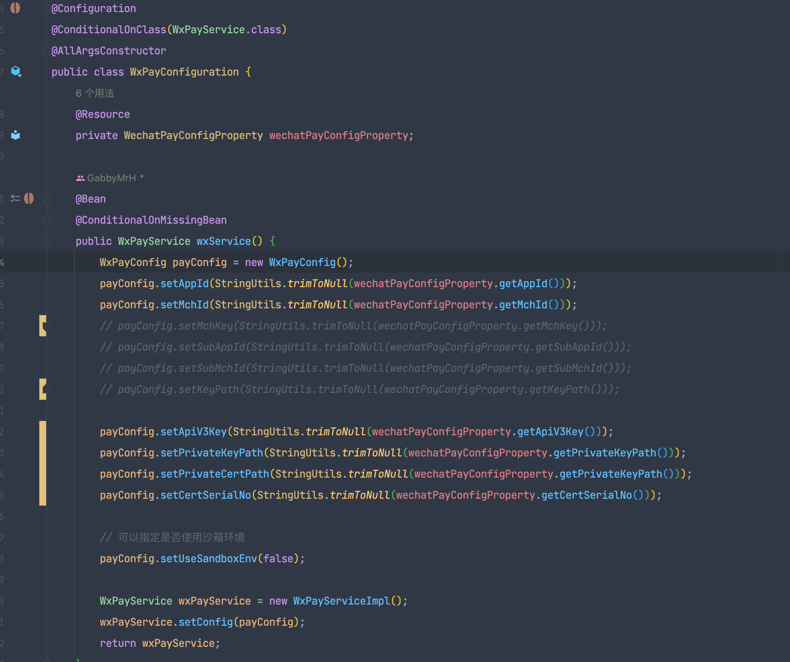
Task: Click the yellow change marker near commented setMchKey line
Action: coord(42,326)
